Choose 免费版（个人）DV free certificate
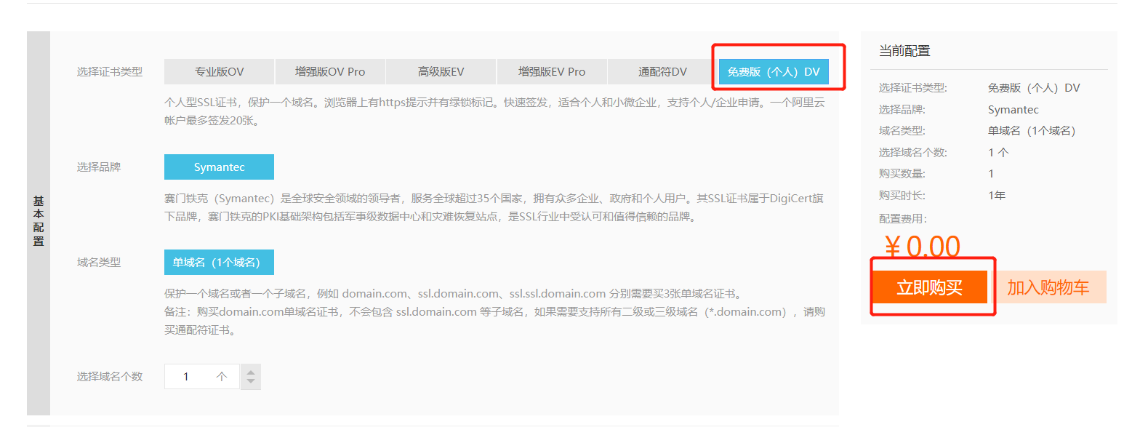Viewport: 1148px width, 427px height. tap(774, 72)
